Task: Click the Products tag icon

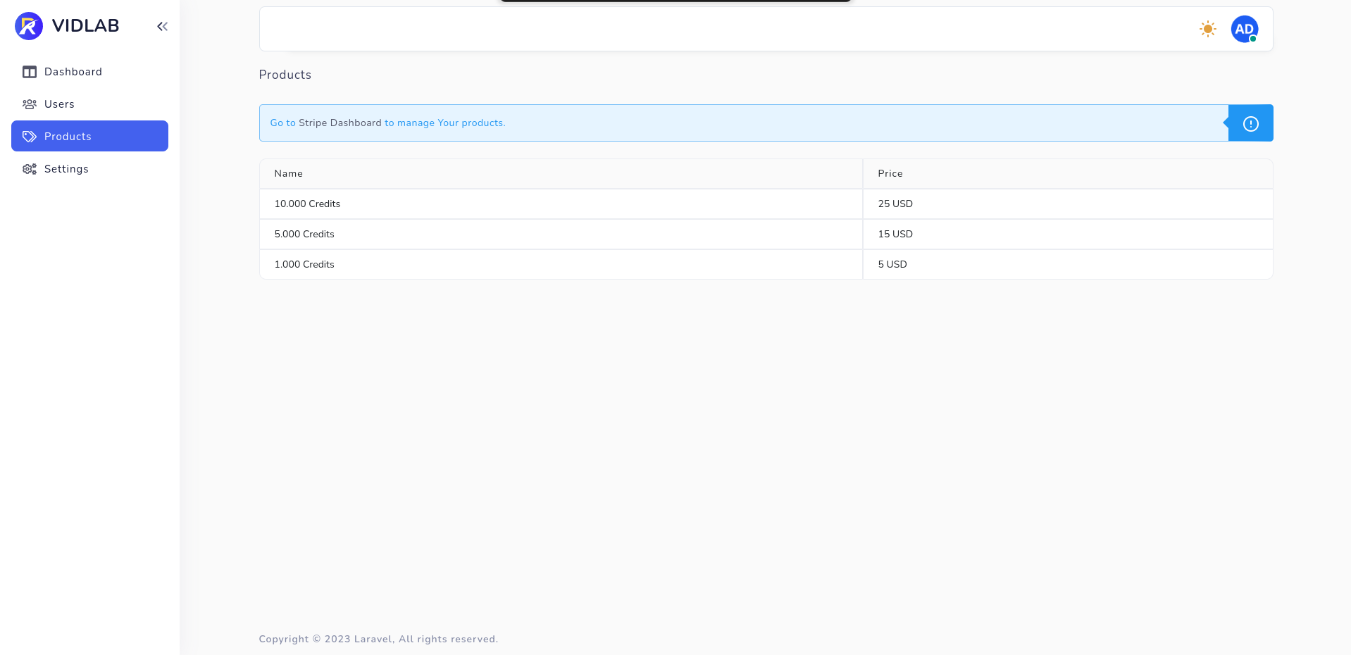Action: click(x=30, y=137)
